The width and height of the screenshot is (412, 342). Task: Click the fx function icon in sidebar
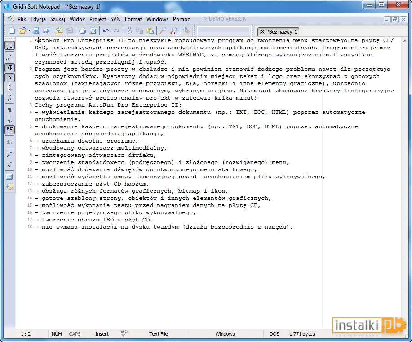pyautogui.click(x=10, y=142)
